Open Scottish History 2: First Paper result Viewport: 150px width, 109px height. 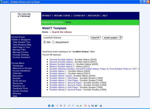64,88
